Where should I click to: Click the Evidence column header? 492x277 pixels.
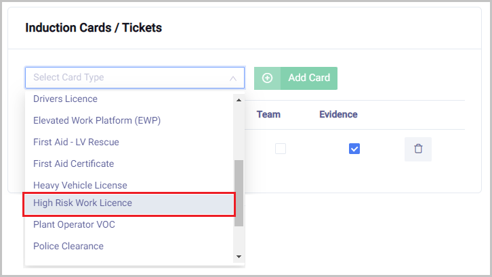338,114
